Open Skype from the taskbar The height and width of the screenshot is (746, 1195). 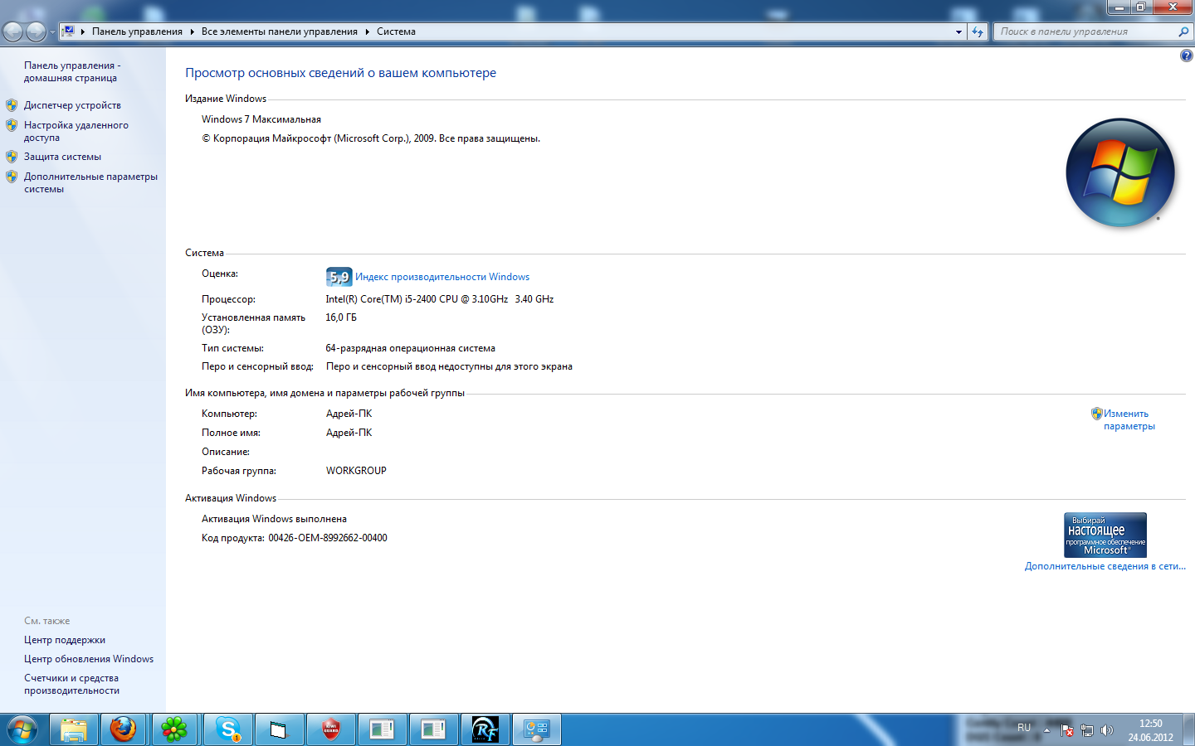point(227,729)
